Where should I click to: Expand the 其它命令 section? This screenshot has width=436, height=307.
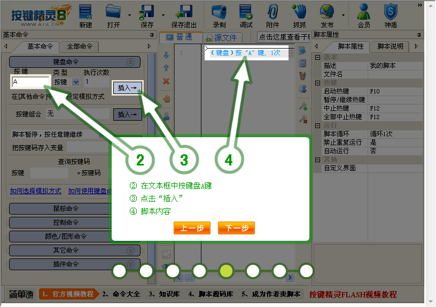(130, 250)
